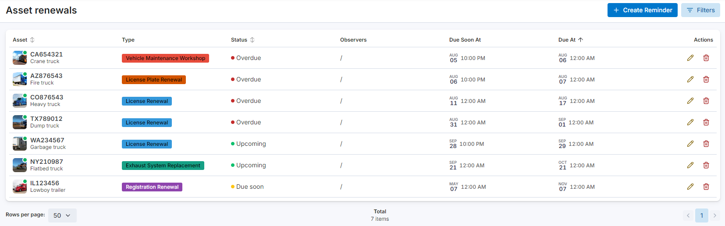Image resolution: width=725 pixels, height=226 pixels.
Task: Open the Rows per page dropdown
Action: coord(62,215)
